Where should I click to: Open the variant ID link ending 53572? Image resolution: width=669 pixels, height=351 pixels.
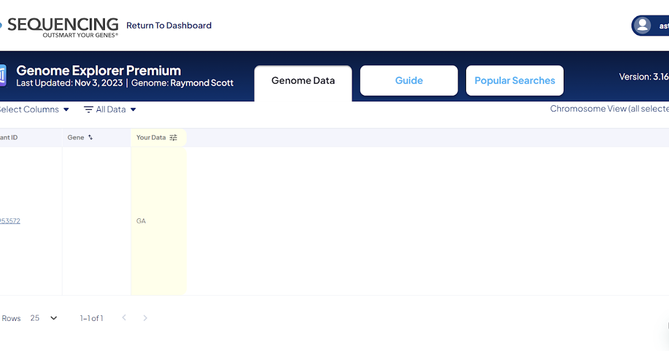pos(10,221)
